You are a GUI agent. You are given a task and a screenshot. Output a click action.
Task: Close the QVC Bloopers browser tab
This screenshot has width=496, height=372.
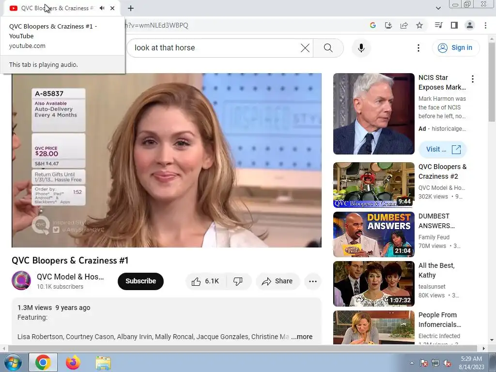[x=112, y=8]
